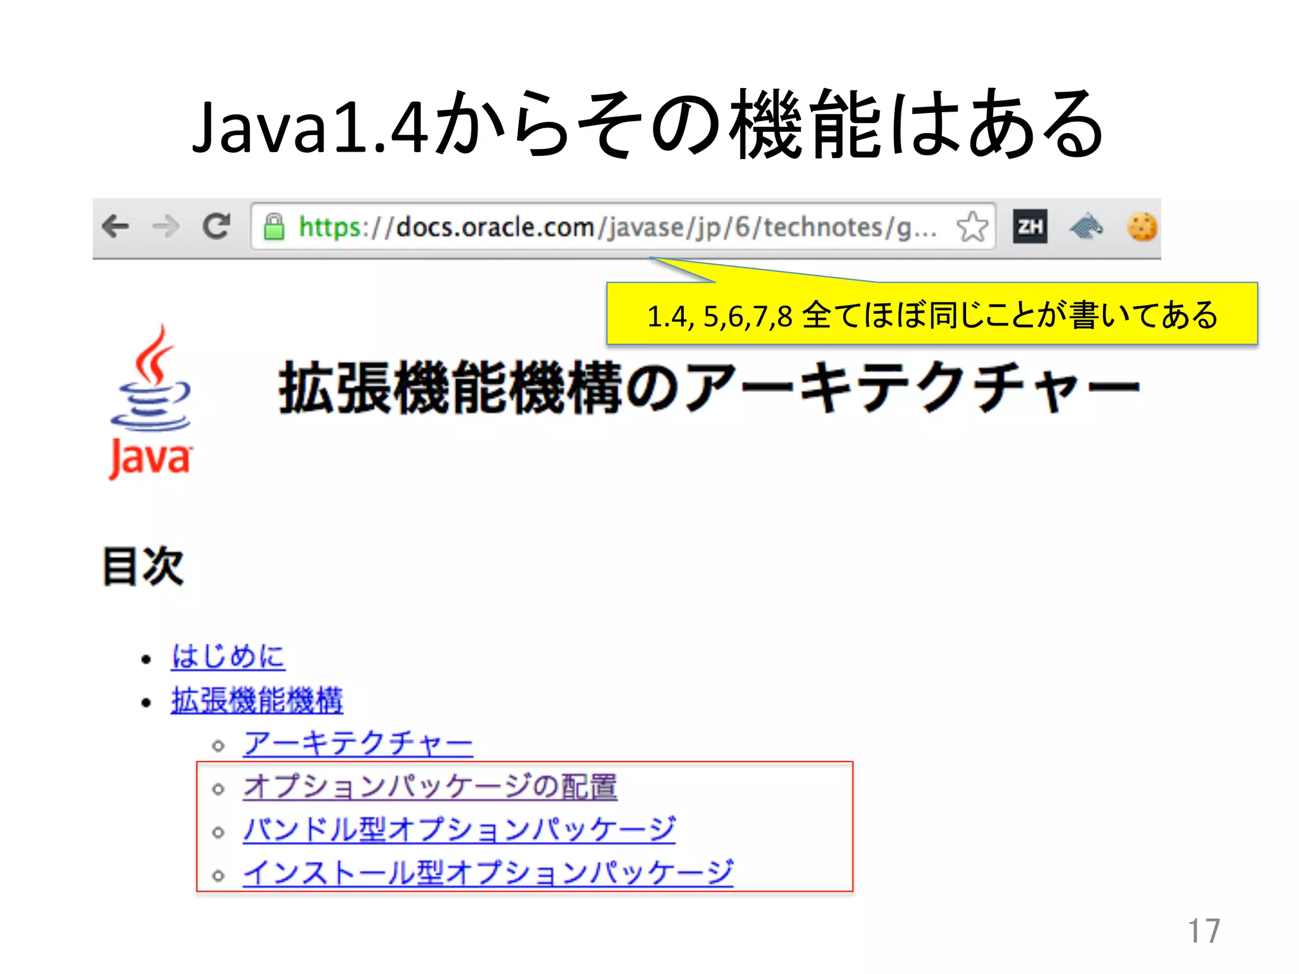Click the Java logo
Viewport: 1299px width, 974px height.
point(150,403)
